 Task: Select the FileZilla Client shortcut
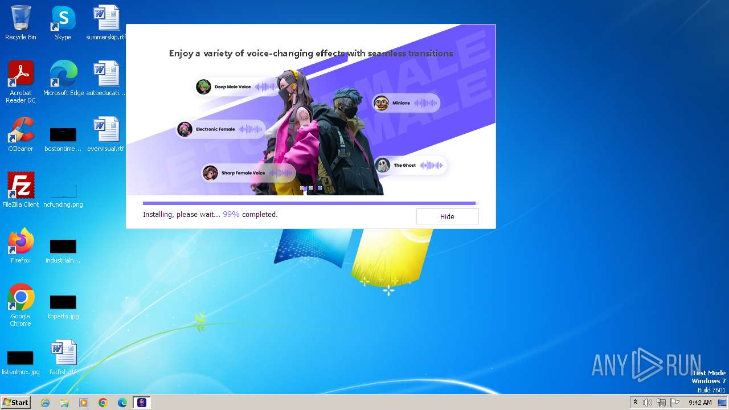(21, 190)
